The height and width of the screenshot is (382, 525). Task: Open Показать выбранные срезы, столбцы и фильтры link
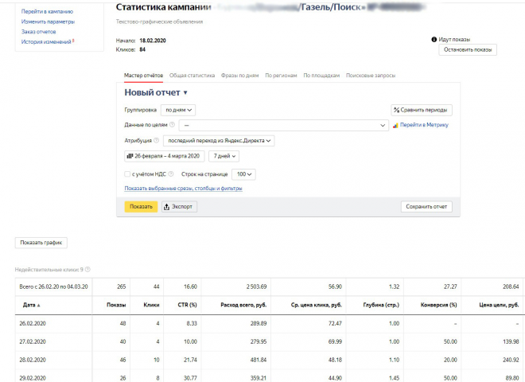click(x=183, y=189)
